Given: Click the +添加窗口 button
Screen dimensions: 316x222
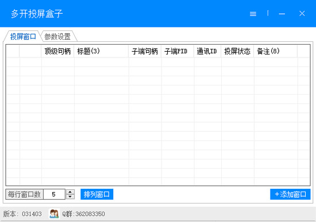Looking at the screenshot, I should pyautogui.click(x=290, y=194).
